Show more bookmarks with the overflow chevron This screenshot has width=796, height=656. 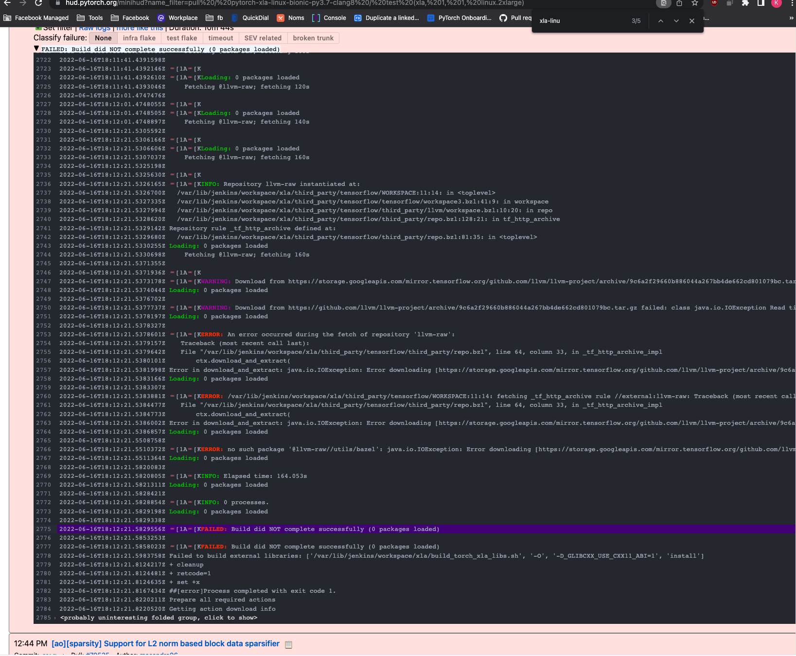click(x=791, y=18)
